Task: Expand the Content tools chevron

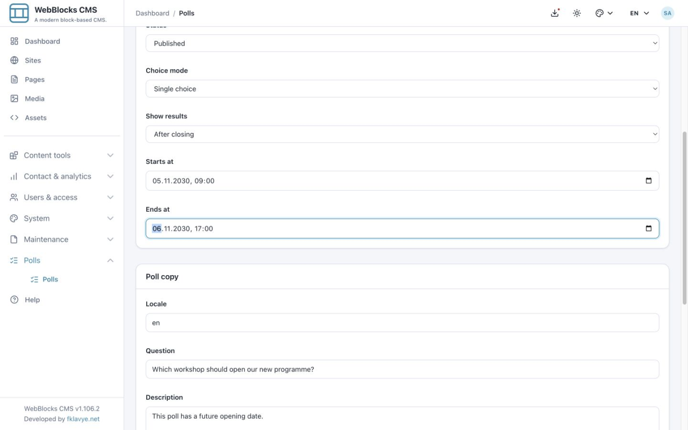Action: pos(110,155)
